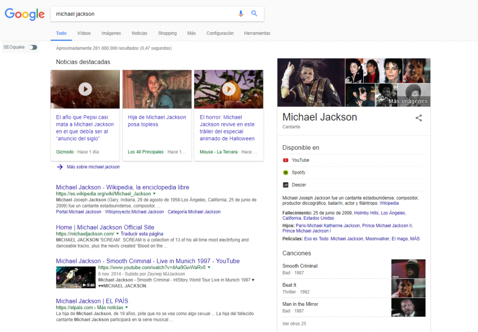This screenshot has height=332, width=478.
Task: Open the Deezer icon under Disponible en
Action: click(x=286, y=185)
